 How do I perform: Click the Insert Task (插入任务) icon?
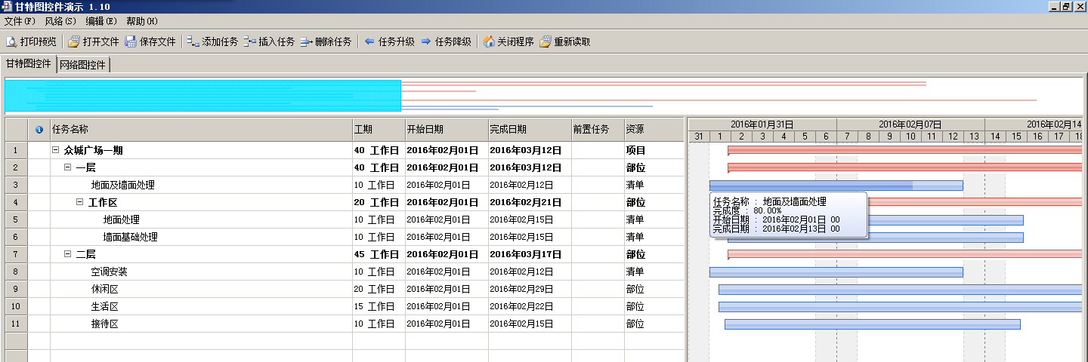pos(250,41)
